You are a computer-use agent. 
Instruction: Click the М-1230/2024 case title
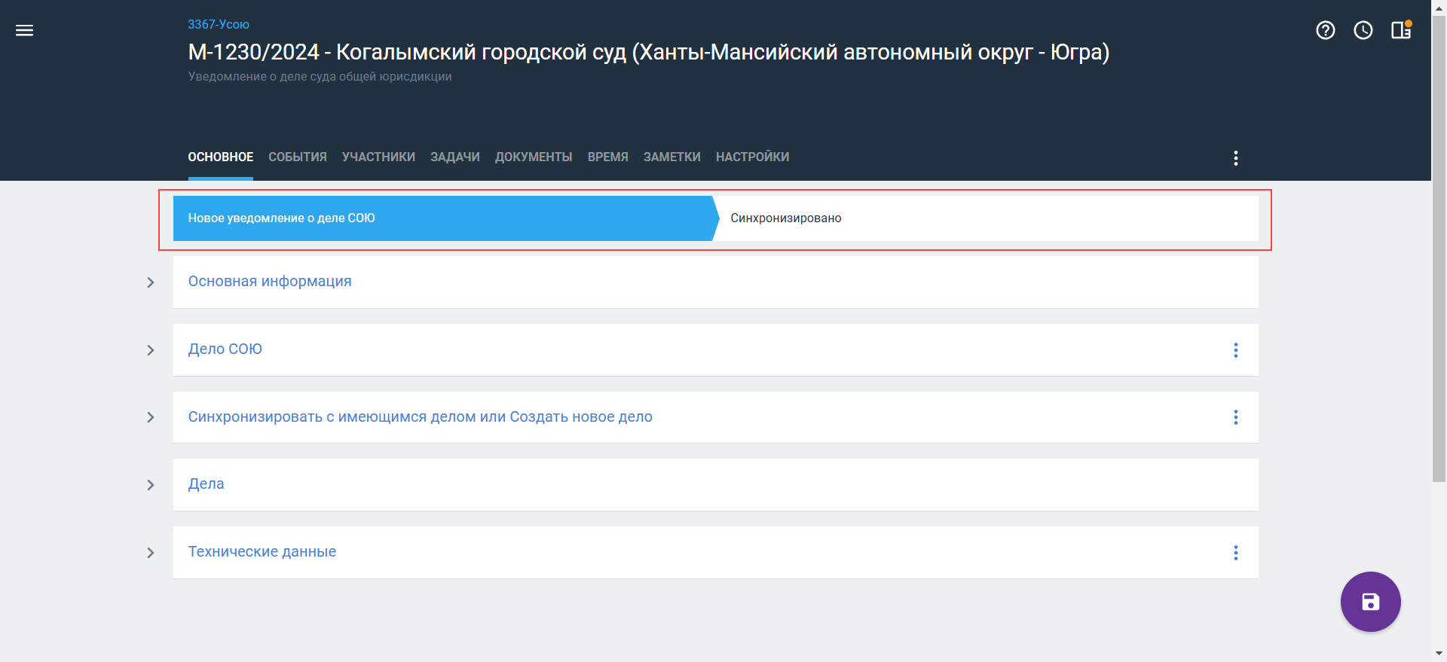click(x=649, y=52)
